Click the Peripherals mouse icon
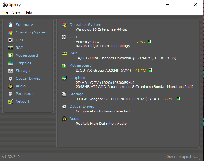The height and width of the screenshot is (161, 204). 10,94
